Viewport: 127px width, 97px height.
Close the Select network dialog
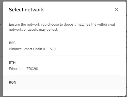pyautogui.click(x=117, y=10)
